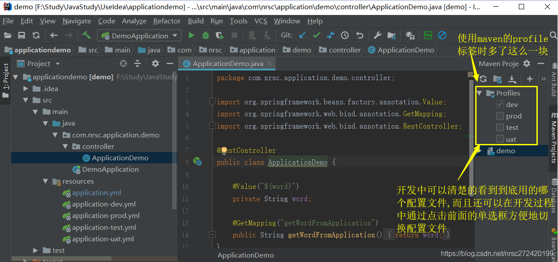Enable the uat Maven profile

pos(500,139)
